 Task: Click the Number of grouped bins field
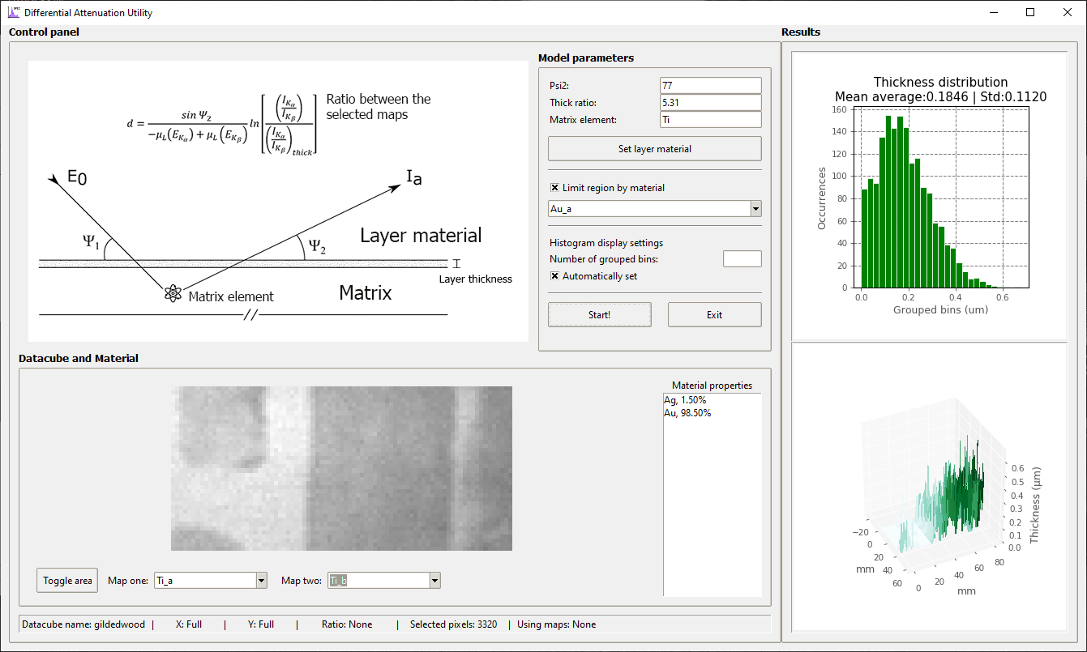point(742,259)
